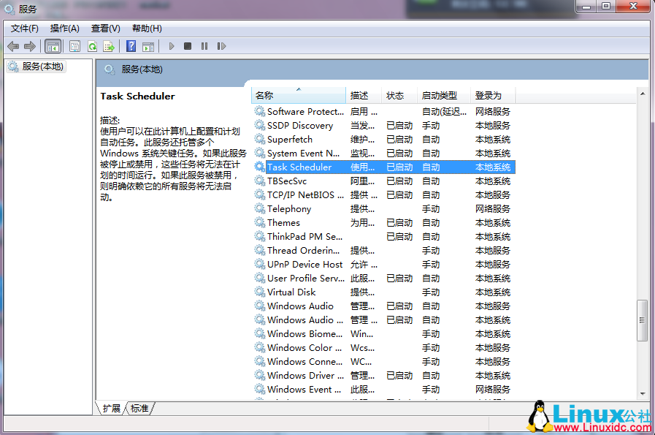This screenshot has width=655, height=435.
Task: Open the 文件(F) menu
Action: (x=25, y=29)
